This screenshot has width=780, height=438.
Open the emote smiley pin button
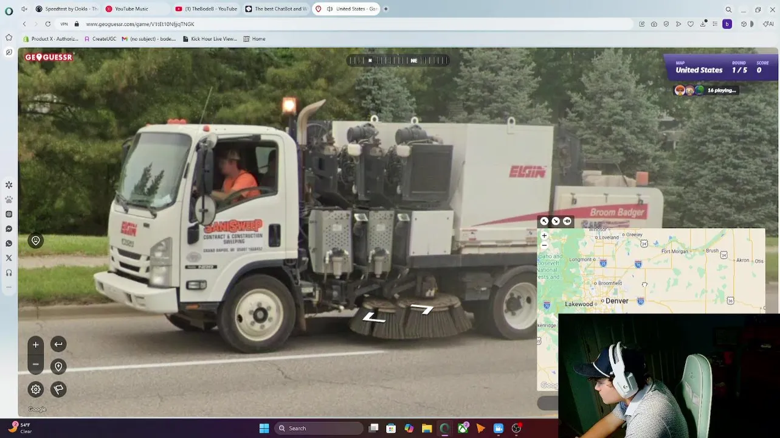click(36, 241)
